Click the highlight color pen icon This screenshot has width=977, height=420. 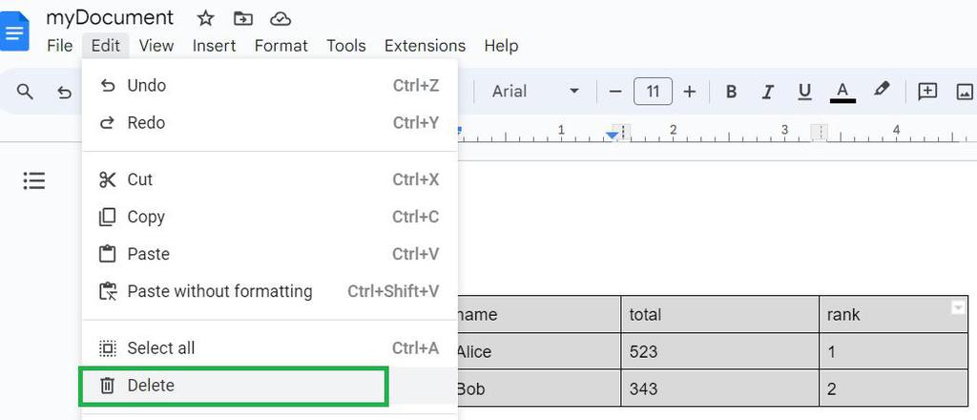click(882, 91)
